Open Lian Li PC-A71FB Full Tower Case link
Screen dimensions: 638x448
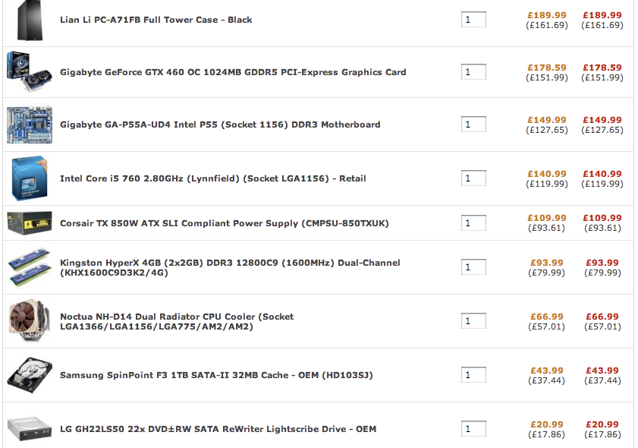click(156, 20)
